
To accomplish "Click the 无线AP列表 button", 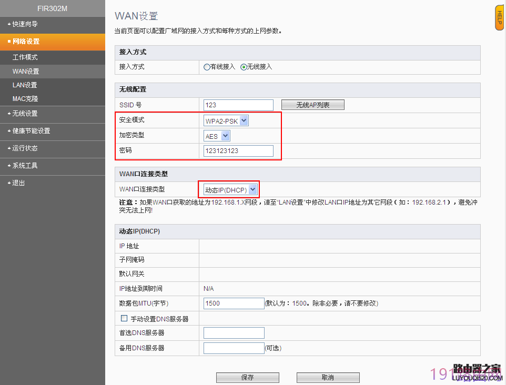I will click(x=313, y=105).
